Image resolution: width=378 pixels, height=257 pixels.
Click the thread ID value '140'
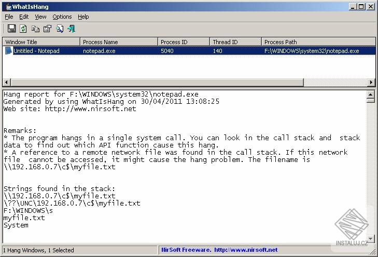(x=217, y=51)
